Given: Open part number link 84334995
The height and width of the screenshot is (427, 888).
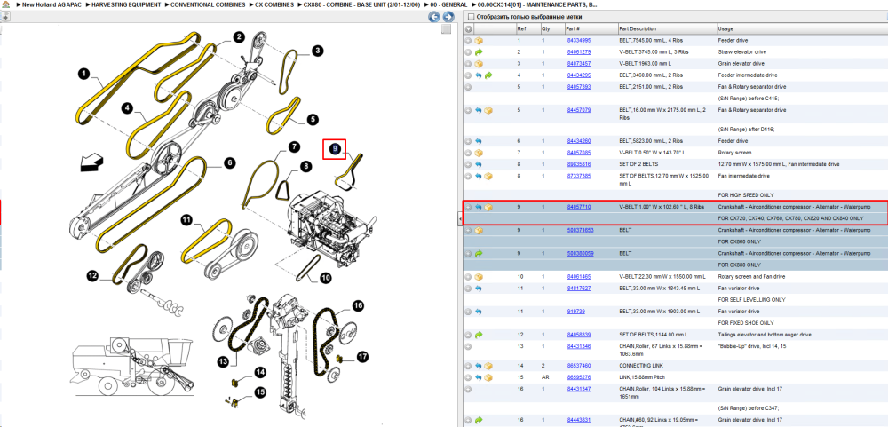Looking at the screenshot, I should 579,41.
